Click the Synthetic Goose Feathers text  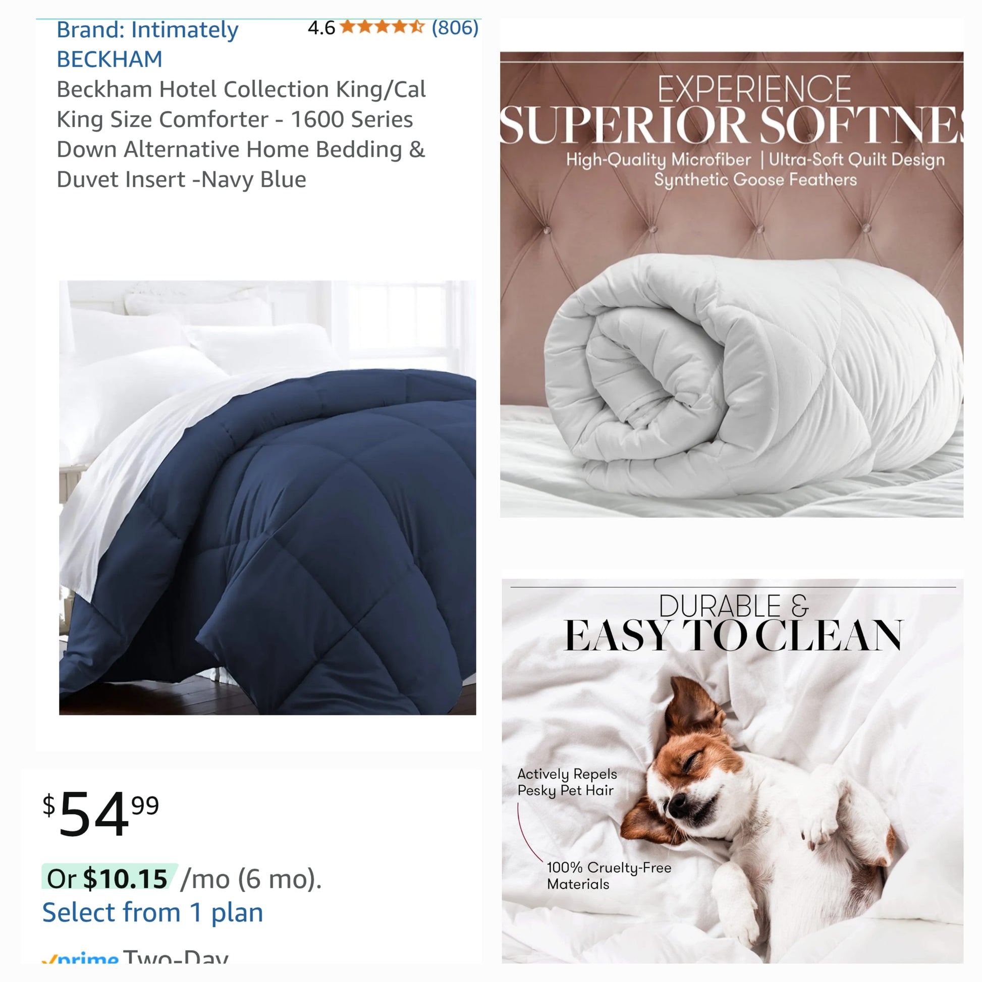[x=755, y=180]
